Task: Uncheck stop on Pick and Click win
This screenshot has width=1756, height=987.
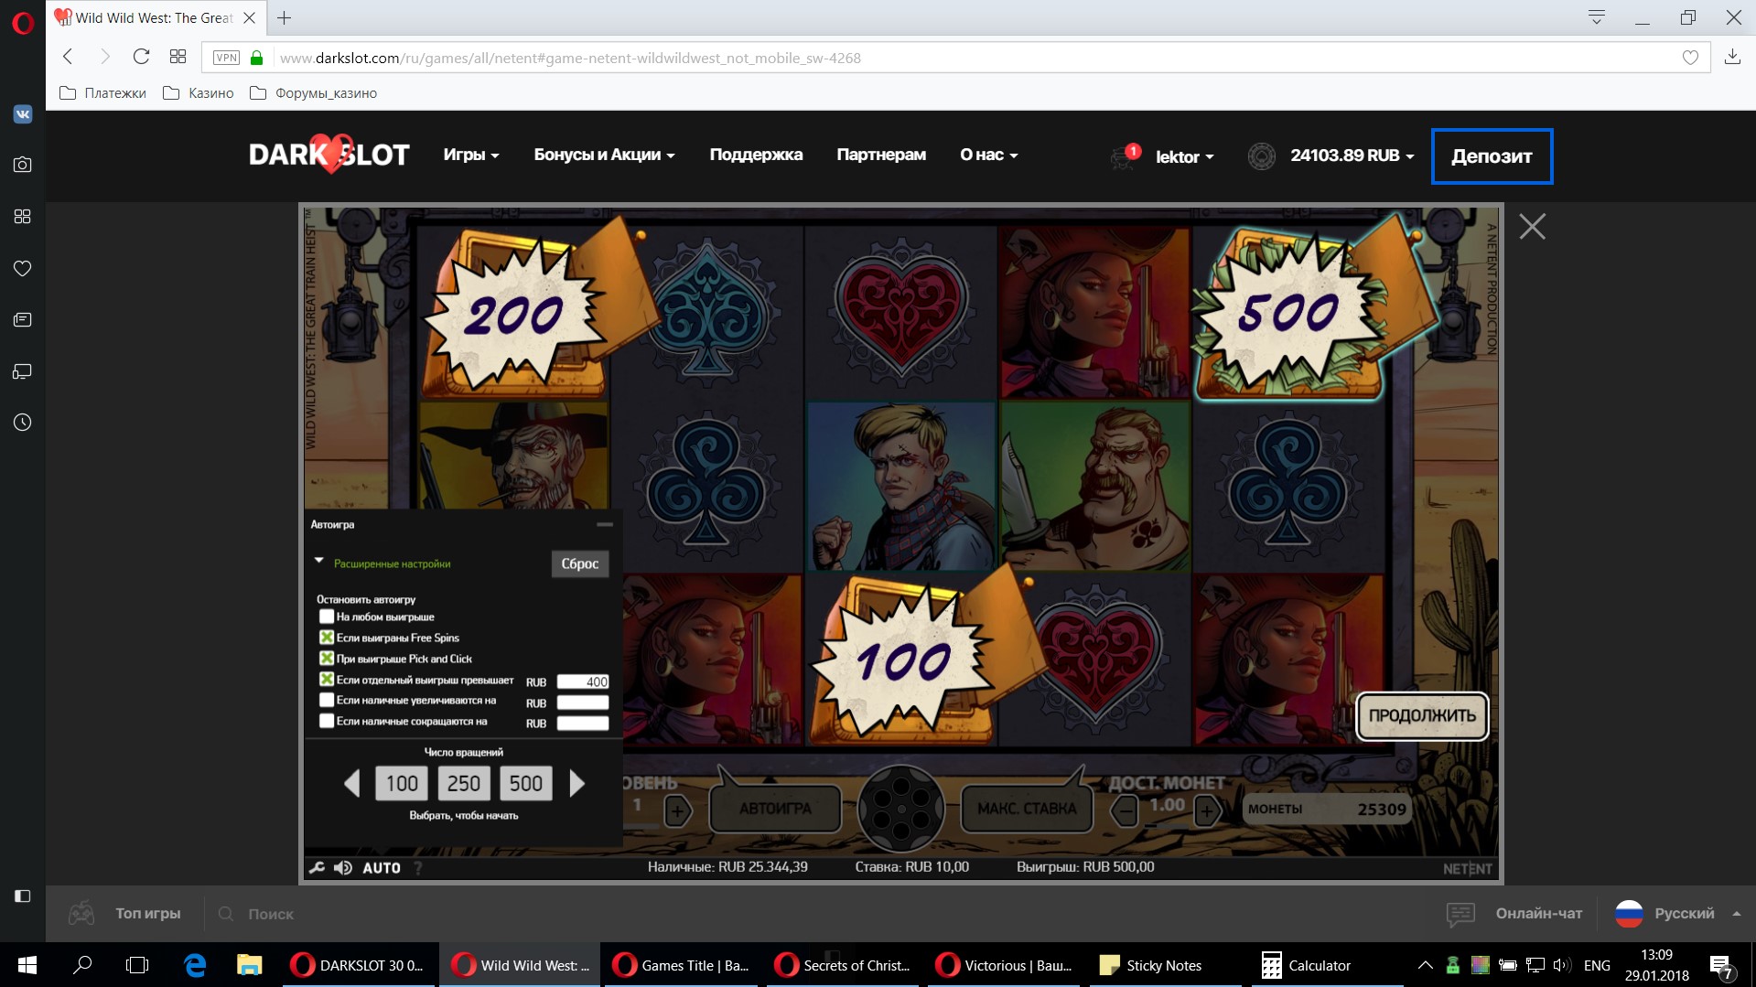Action: click(x=326, y=659)
